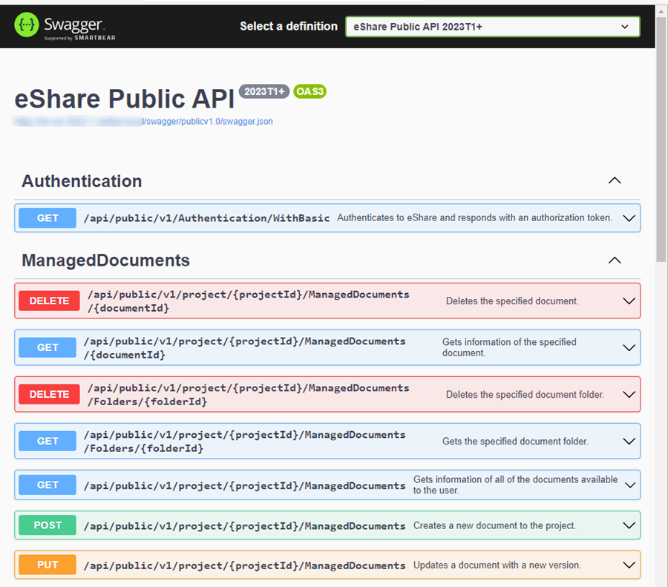This screenshot has width=668, height=587.
Task: Expand arrow for Deletes the specified document folder
Action: coord(629,394)
